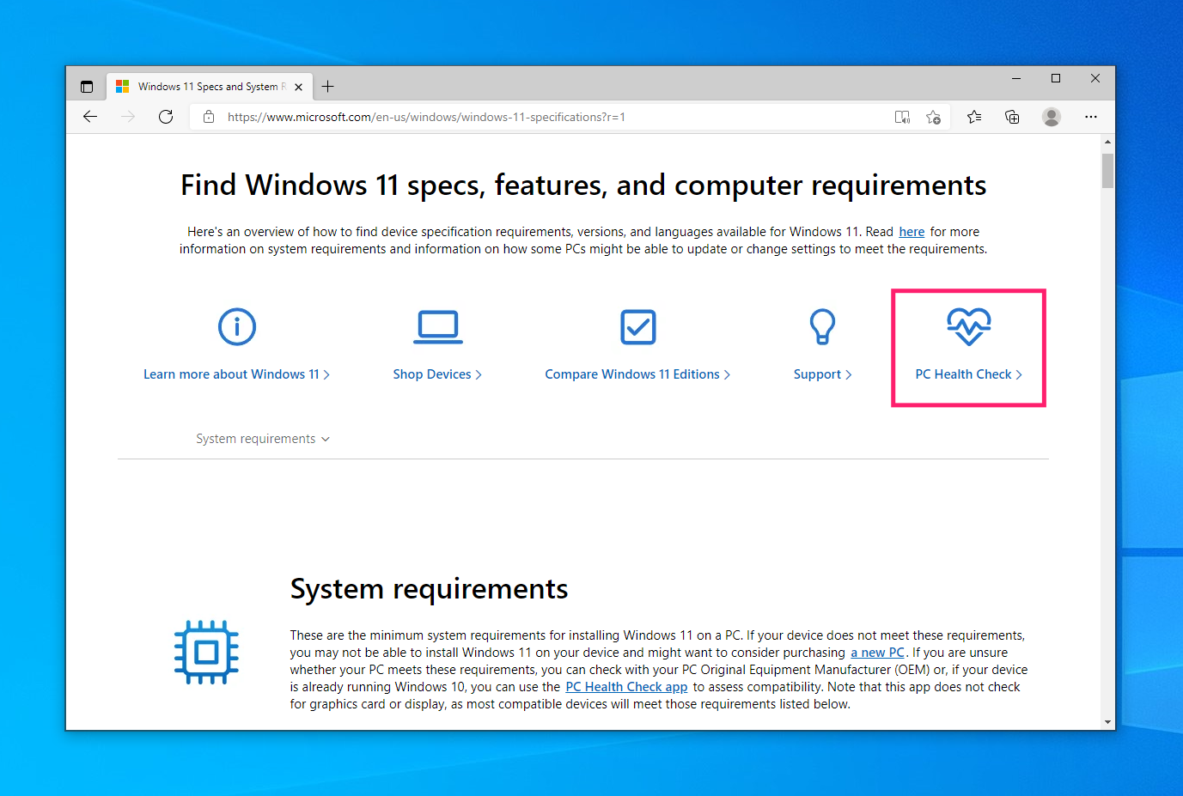Click the laptop Shop Devices icon
Screen dimensions: 1183x796
coord(438,327)
